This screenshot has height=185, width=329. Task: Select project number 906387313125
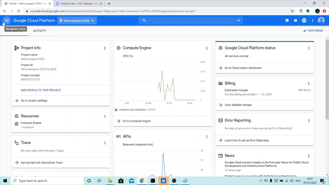30,79
